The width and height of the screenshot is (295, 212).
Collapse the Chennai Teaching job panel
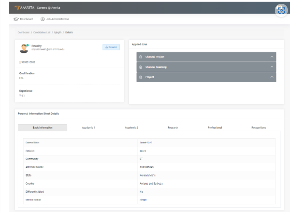coord(272,67)
